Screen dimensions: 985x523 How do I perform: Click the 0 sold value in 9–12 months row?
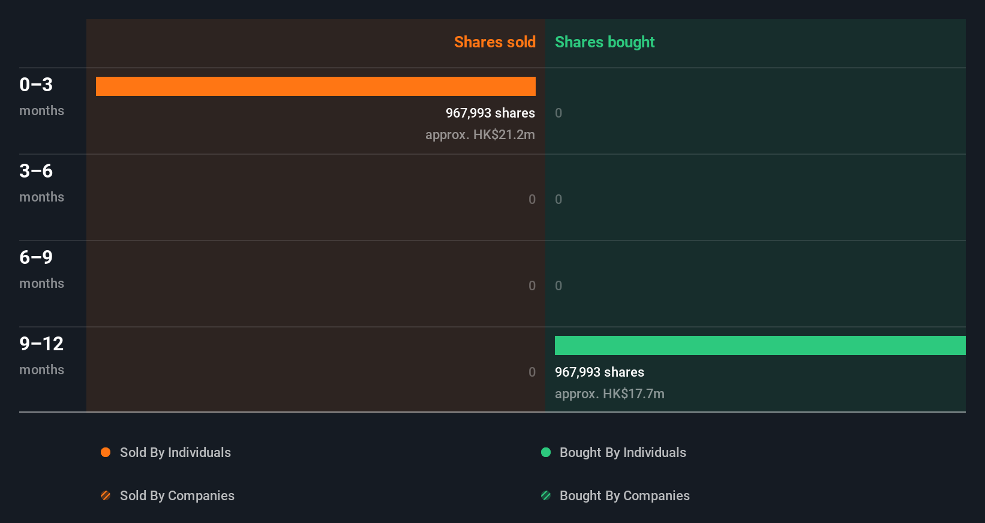(x=532, y=372)
